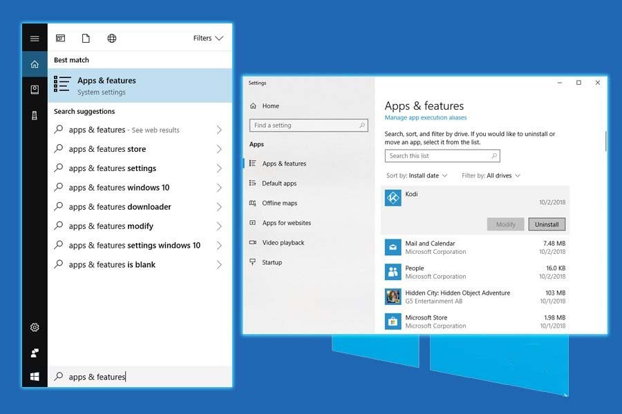
Task: Open Sort by Install date dropdown
Action: [x=417, y=175]
